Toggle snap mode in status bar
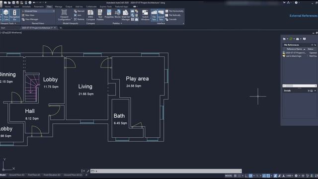The height and width of the screenshot is (179, 318). (239, 176)
